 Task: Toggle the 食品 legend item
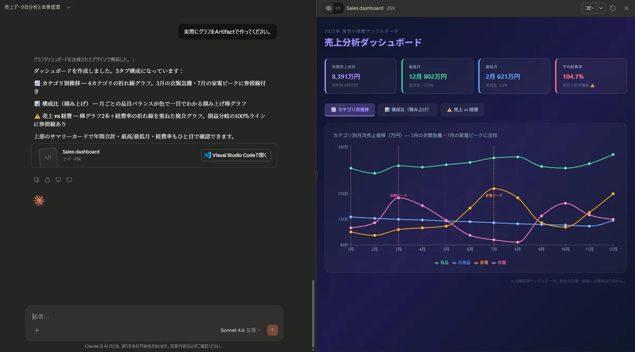441,263
